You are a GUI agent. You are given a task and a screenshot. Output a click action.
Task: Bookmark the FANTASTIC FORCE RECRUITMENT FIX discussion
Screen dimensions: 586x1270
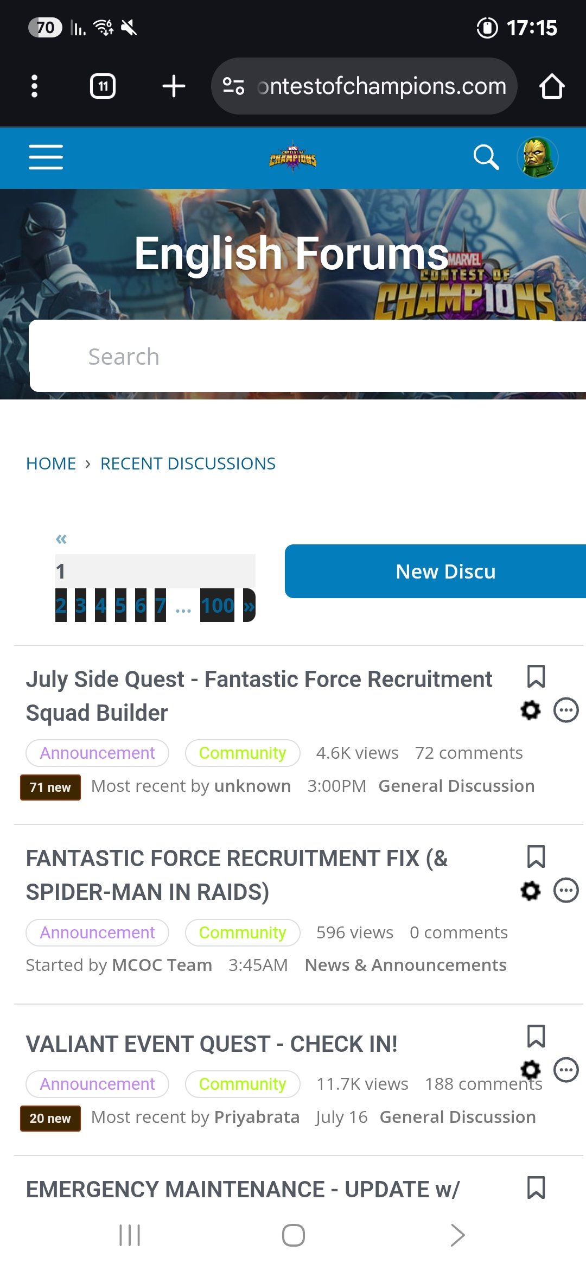pyautogui.click(x=536, y=856)
